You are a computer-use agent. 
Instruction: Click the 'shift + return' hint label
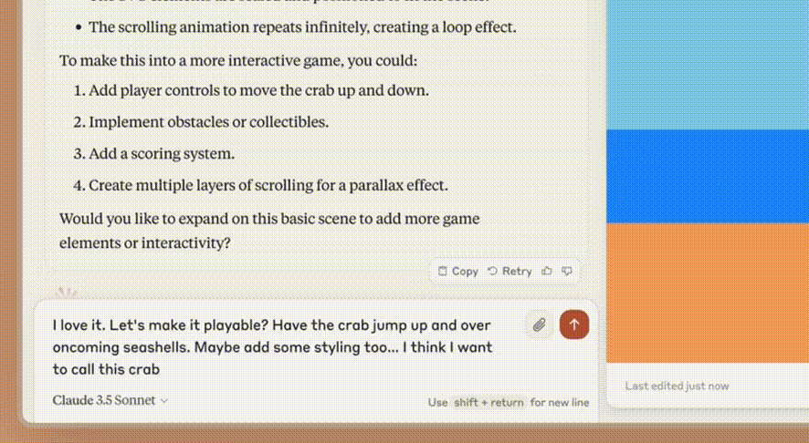[489, 402]
